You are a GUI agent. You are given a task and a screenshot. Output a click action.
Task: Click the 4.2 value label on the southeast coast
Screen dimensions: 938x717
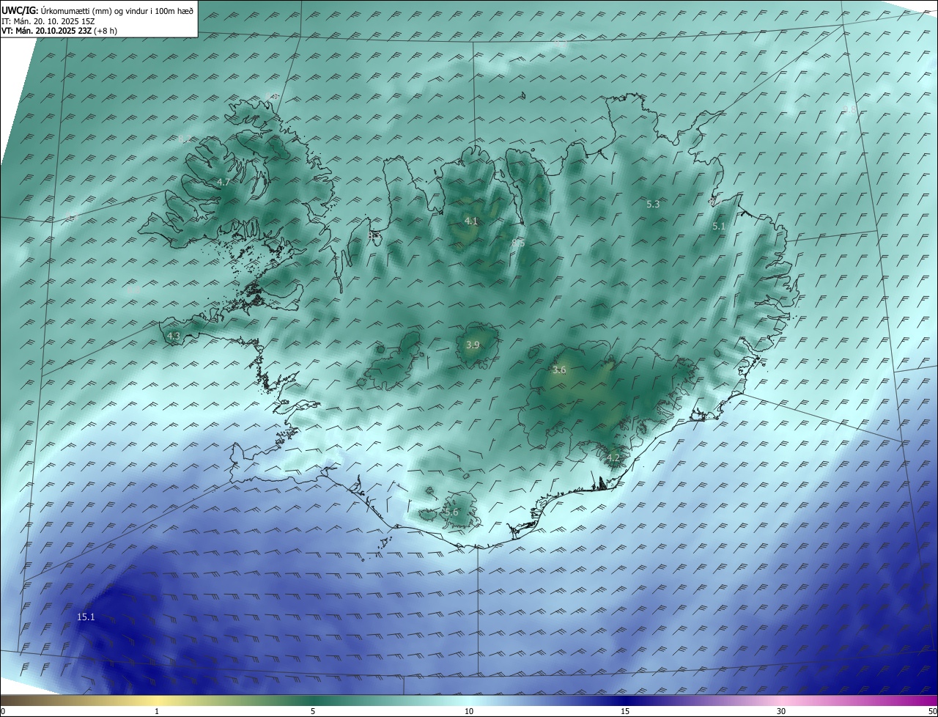[x=613, y=458]
